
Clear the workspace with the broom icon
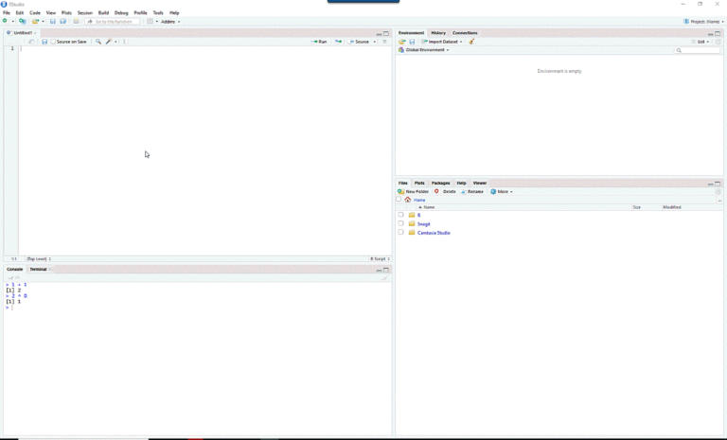coord(471,42)
